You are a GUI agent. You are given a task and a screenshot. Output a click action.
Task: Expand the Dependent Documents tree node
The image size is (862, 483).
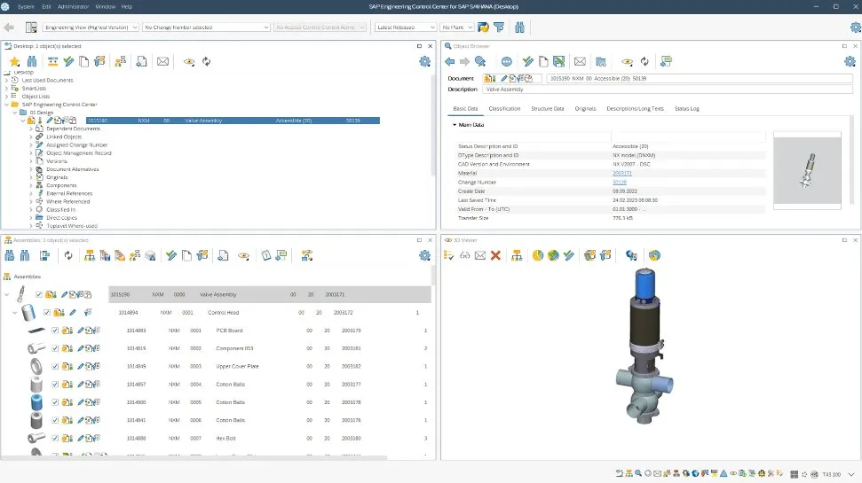(x=31, y=129)
